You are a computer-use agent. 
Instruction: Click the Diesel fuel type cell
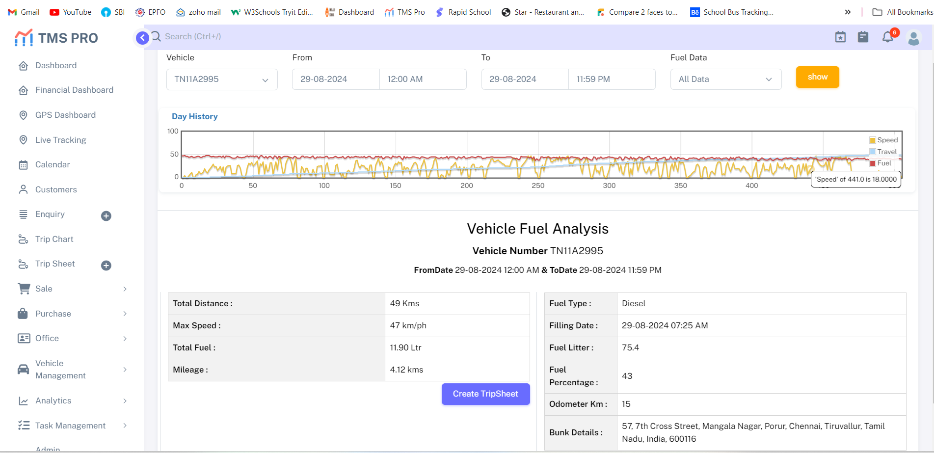(761, 304)
